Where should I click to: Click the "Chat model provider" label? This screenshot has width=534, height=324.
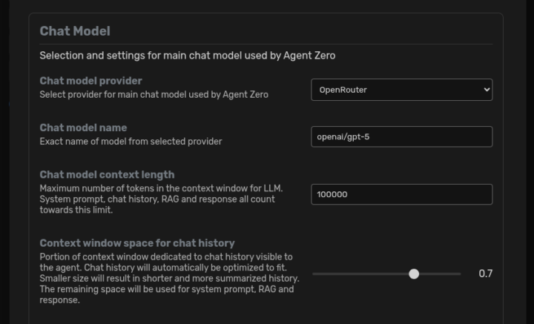coord(90,80)
